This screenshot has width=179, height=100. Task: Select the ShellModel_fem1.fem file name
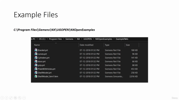pyautogui.click(x=48, y=76)
